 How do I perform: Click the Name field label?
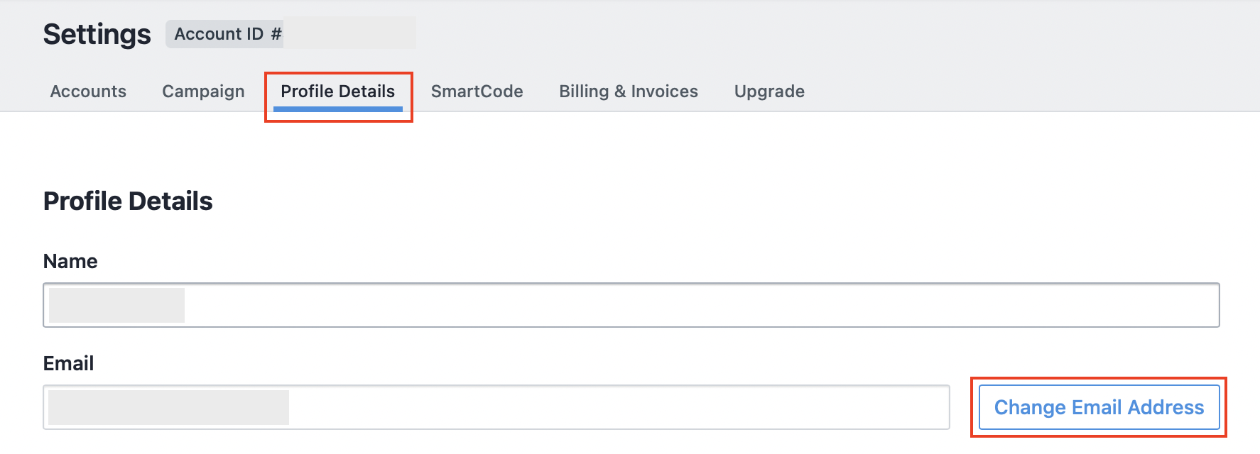coord(70,261)
